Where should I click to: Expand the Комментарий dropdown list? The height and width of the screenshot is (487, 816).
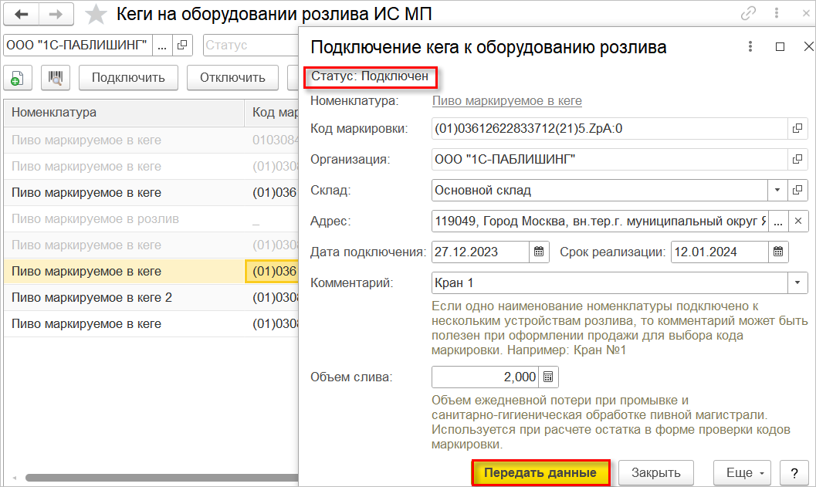[797, 282]
